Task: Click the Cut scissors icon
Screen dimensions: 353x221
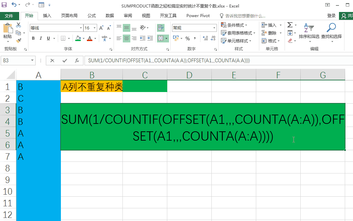Action: (18, 25)
